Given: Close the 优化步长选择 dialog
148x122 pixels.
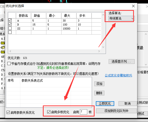Looking at the screenshot, I should 133,6.
